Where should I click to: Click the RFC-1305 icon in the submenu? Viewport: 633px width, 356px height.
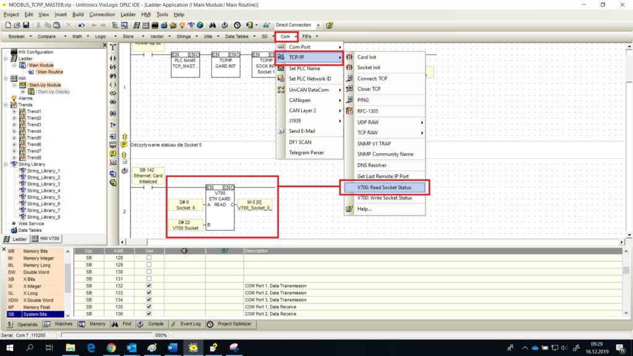(x=350, y=111)
